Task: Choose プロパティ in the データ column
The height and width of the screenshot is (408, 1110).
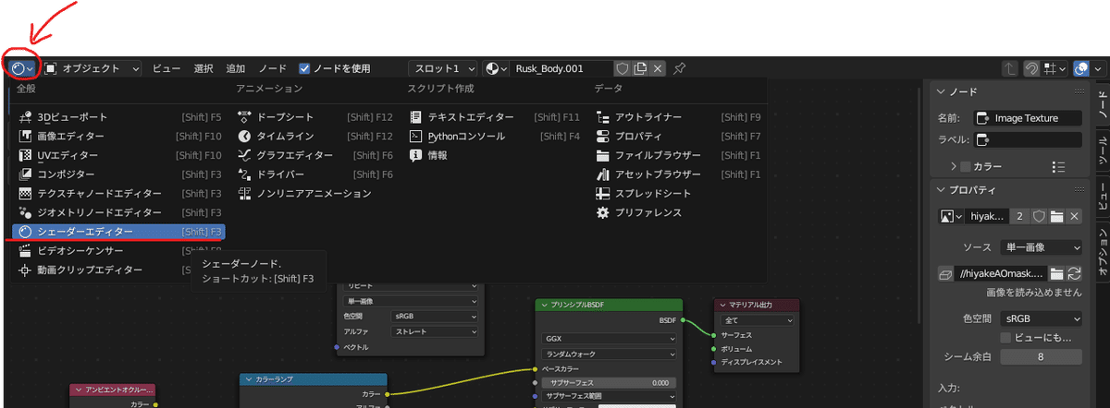Action: coord(678,136)
